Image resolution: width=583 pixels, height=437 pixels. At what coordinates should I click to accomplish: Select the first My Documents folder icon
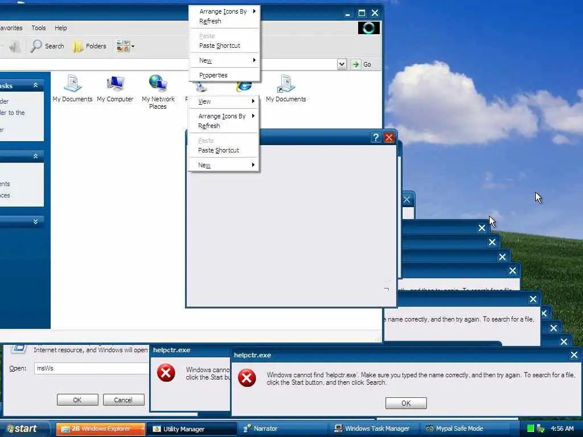[72, 88]
